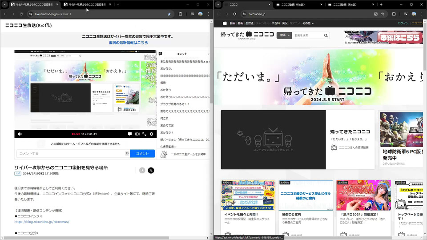Go back in left browser window
The width and height of the screenshot is (427, 240).
(x=5, y=14)
